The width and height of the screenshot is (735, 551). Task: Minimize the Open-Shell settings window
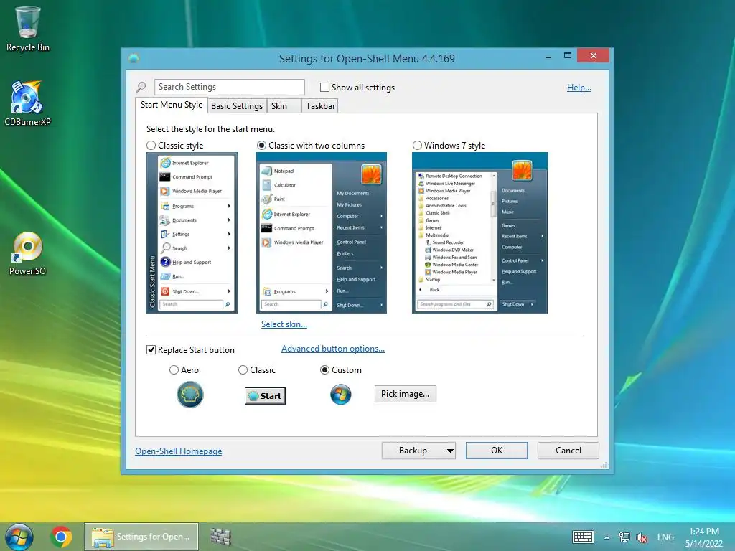[x=548, y=57]
